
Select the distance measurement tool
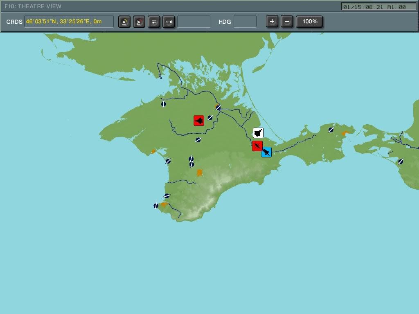[169, 22]
